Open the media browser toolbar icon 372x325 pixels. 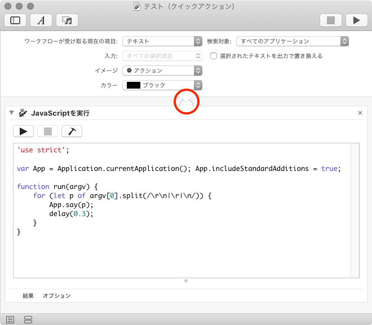tap(67, 20)
